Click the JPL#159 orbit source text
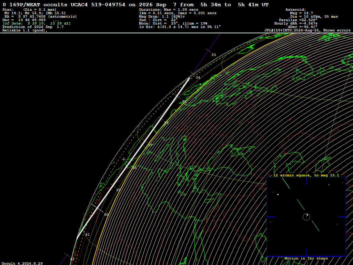353x265 pixels. tap(307, 30)
